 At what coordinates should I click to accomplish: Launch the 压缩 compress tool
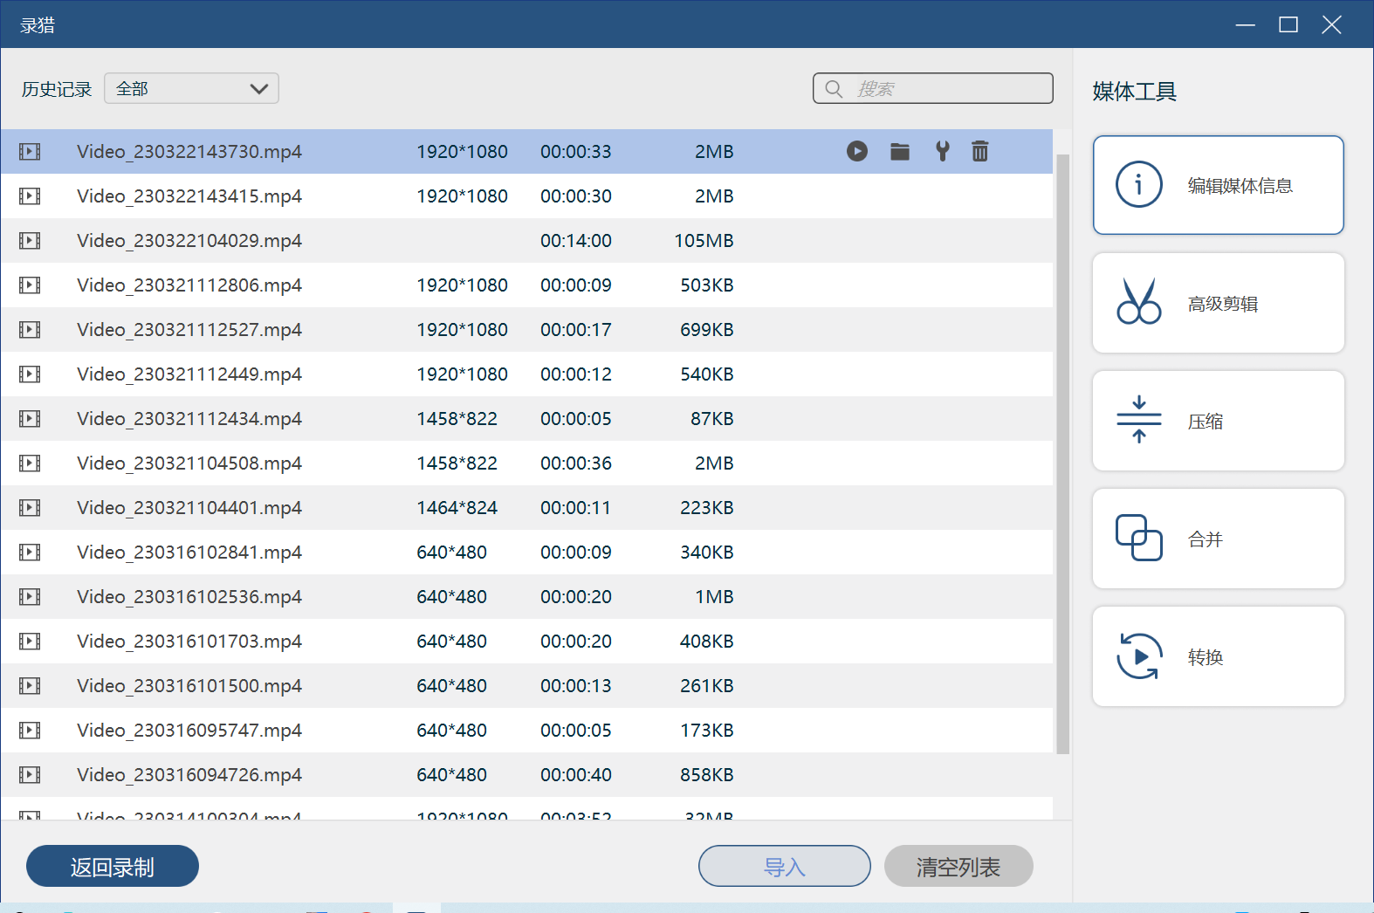coord(1219,421)
